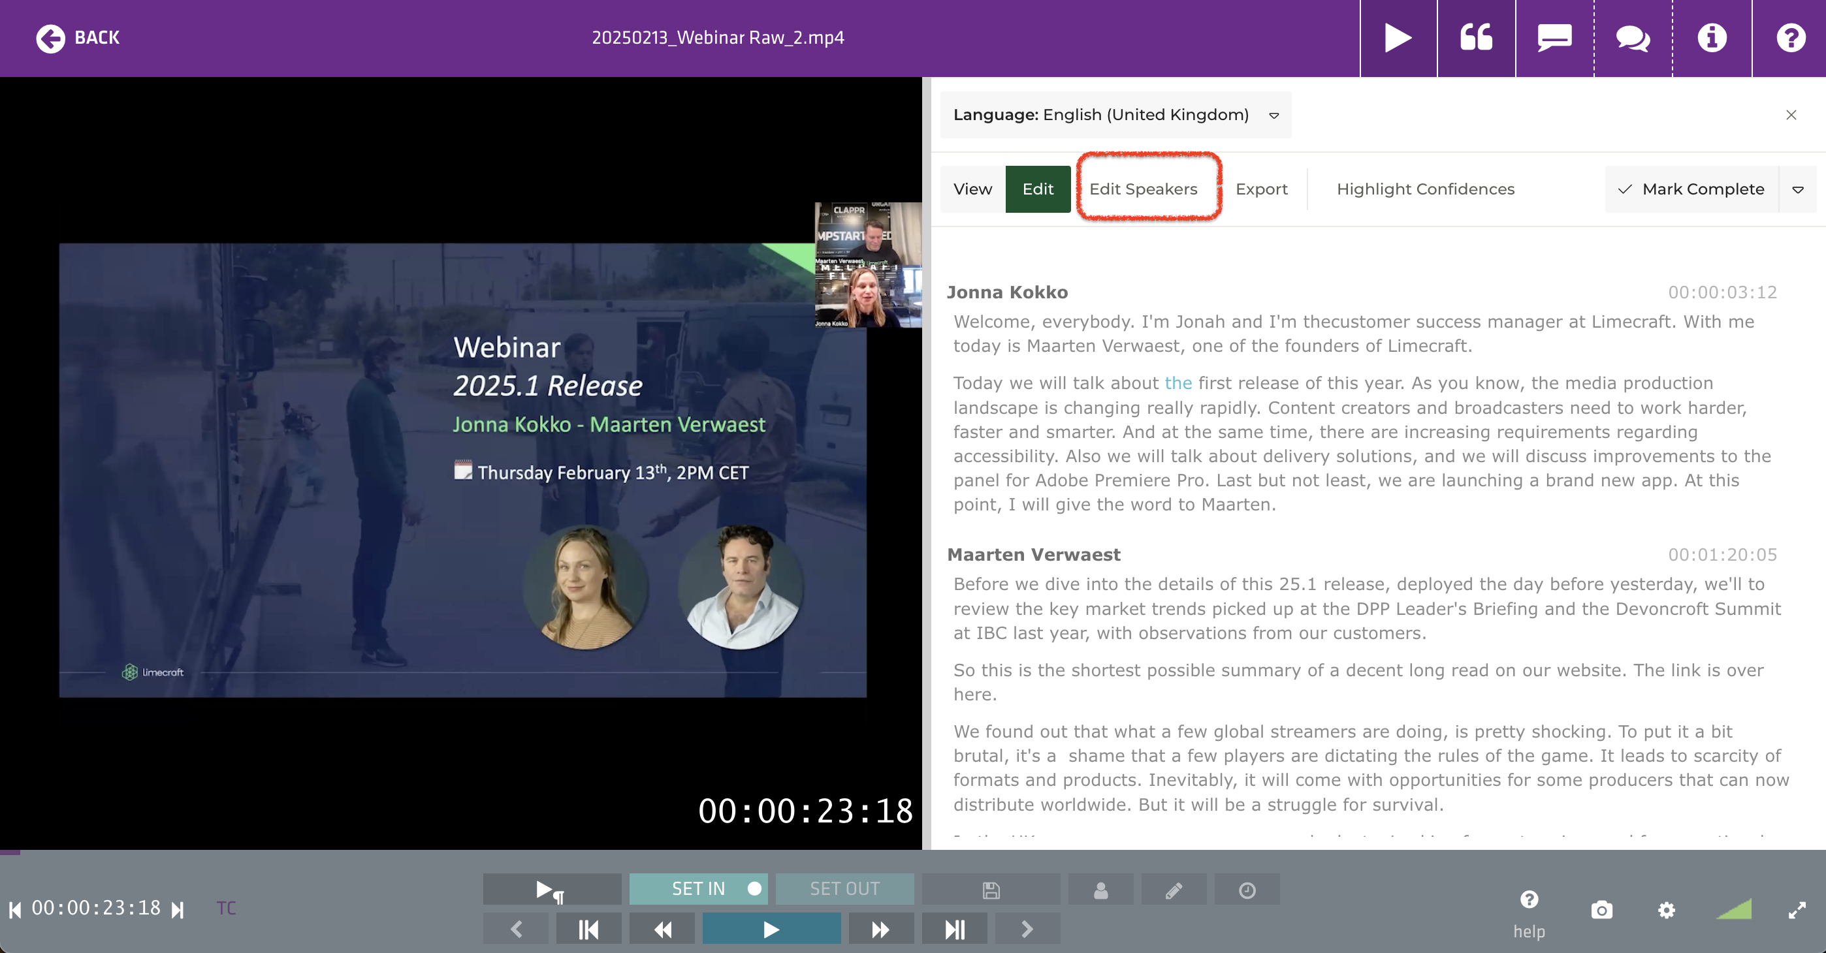The width and height of the screenshot is (1826, 953).
Task: Click the Export button
Action: coord(1261,189)
